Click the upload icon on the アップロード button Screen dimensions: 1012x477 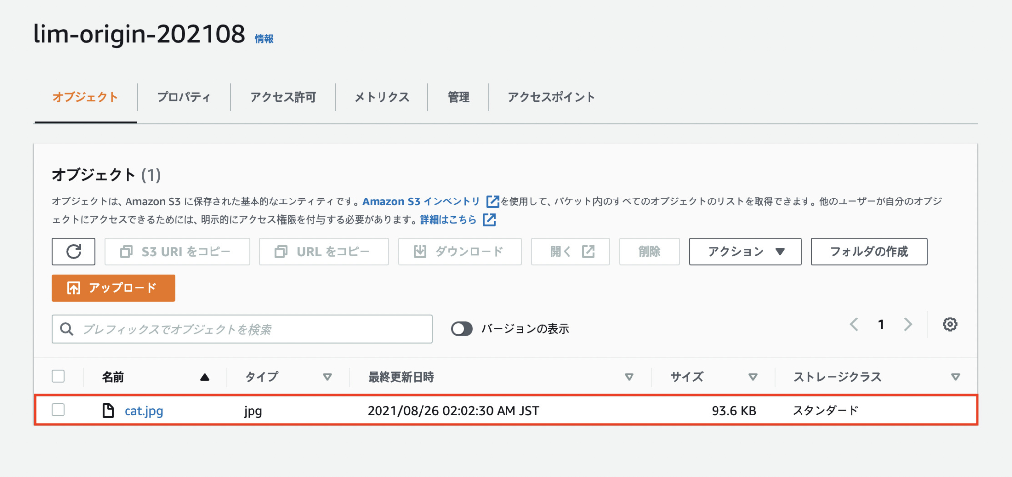point(73,288)
